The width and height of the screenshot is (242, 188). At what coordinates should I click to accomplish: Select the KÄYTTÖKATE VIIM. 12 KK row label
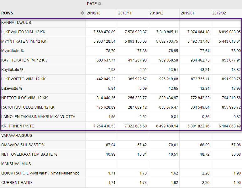24,60
